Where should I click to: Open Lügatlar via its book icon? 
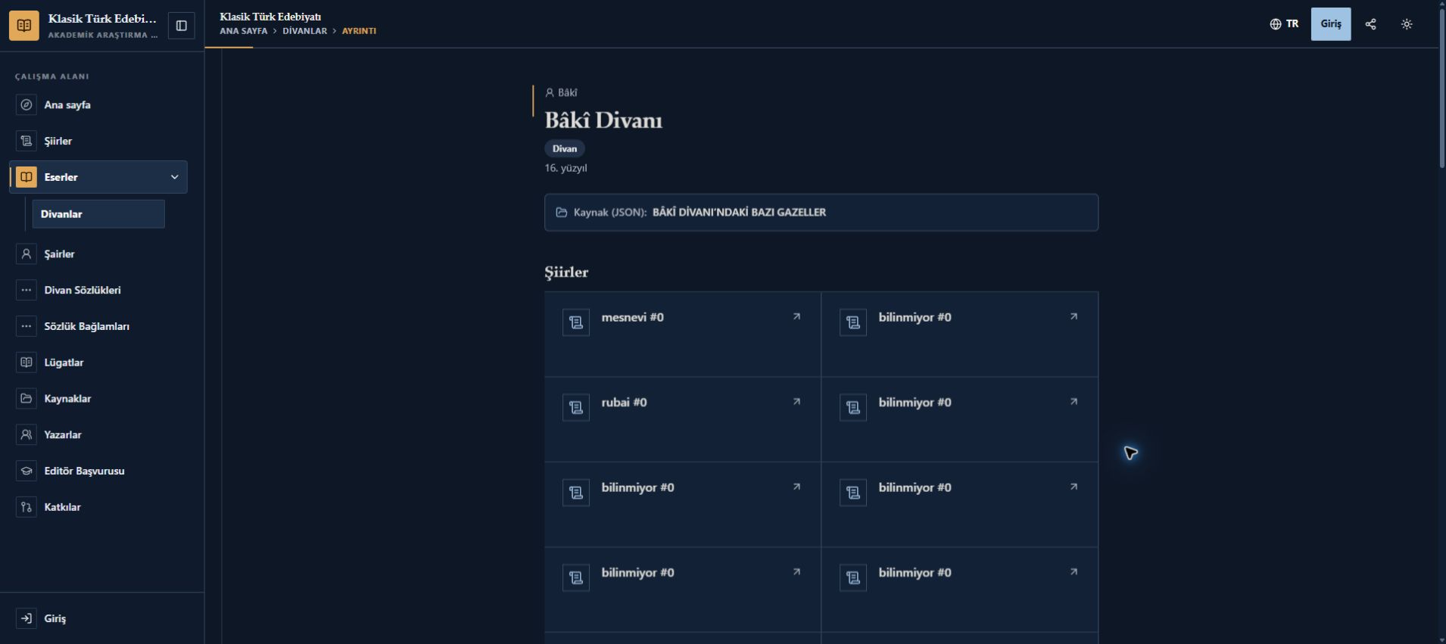pyautogui.click(x=26, y=362)
